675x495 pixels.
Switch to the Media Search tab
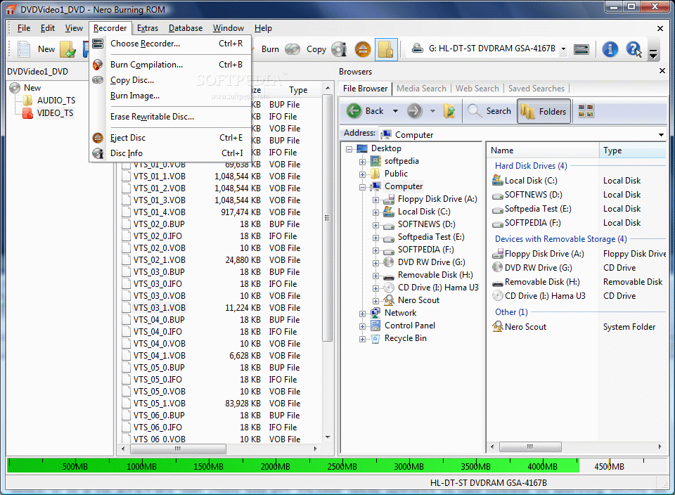[421, 89]
